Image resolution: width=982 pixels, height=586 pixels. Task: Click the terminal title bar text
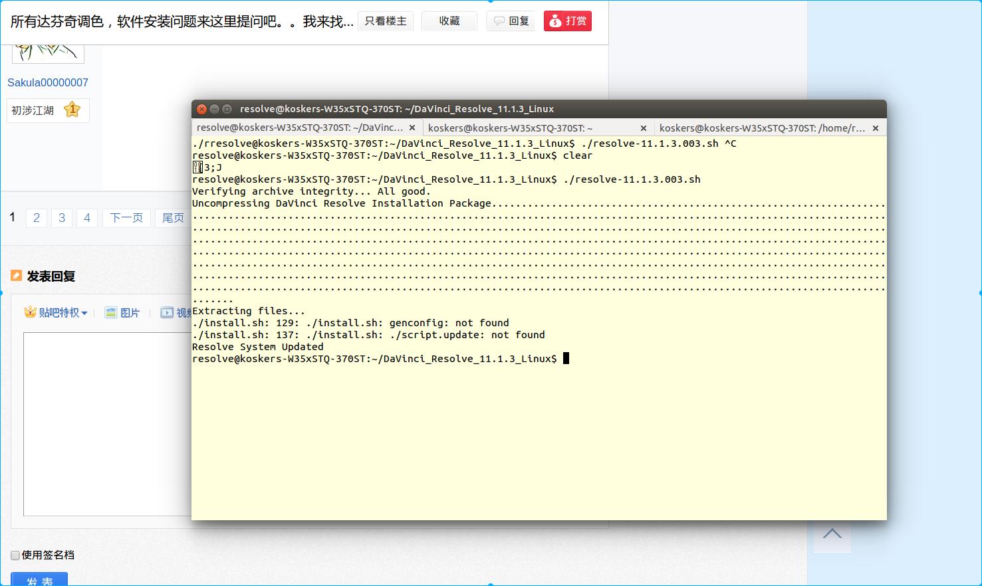point(397,109)
